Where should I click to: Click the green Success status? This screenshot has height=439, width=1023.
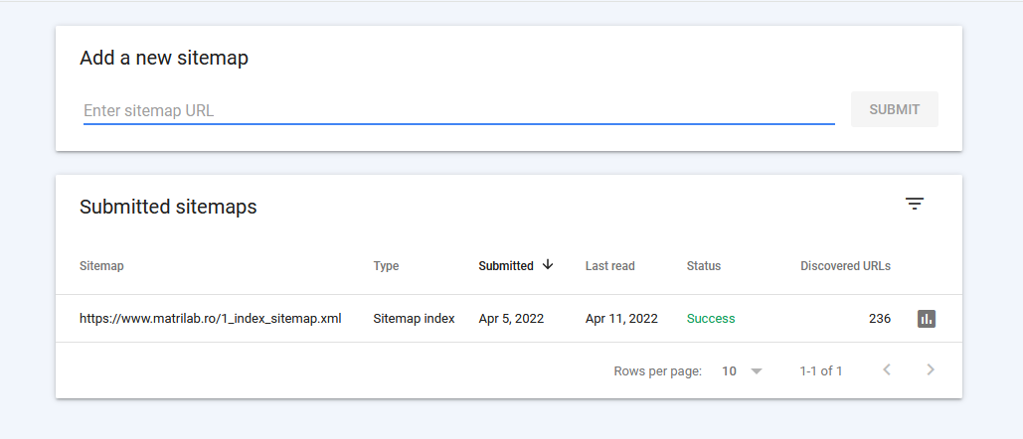point(711,319)
